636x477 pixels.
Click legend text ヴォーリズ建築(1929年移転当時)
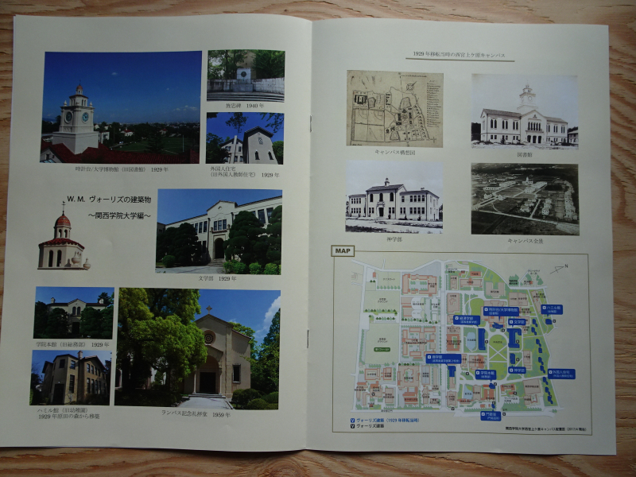tap(387, 421)
